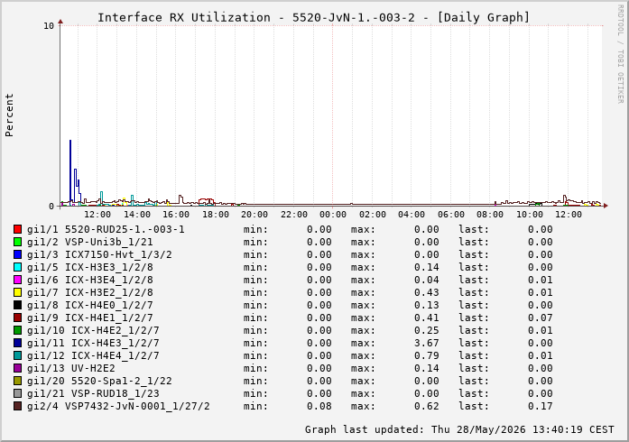Screen dimensions: 629x442
Task: Click the purple swatch for gi1/13 UV-H2E2
Action: click(17, 368)
